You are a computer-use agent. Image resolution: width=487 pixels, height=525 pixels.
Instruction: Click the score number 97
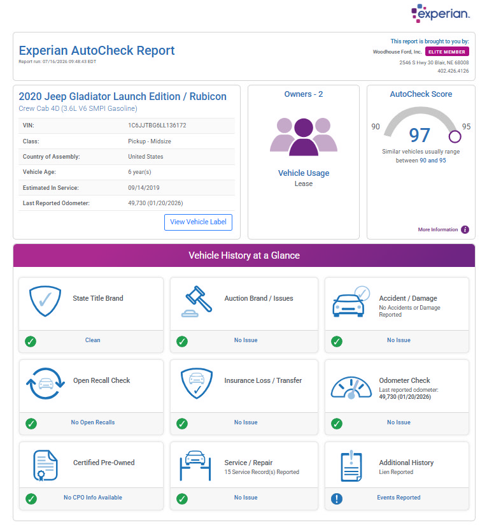420,135
